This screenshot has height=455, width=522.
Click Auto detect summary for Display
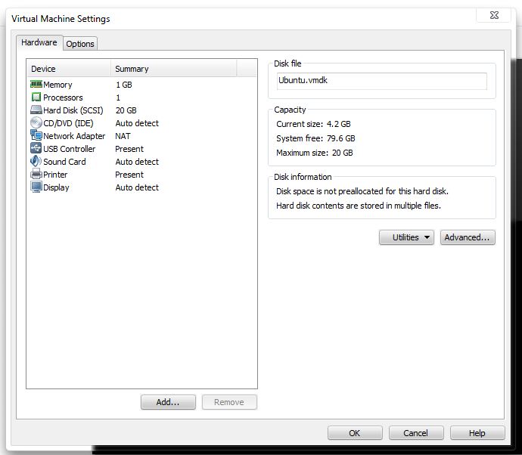tap(137, 187)
